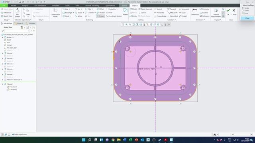Select the Centerline tool in Sketching

pyautogui.click(x=111, y=9)
